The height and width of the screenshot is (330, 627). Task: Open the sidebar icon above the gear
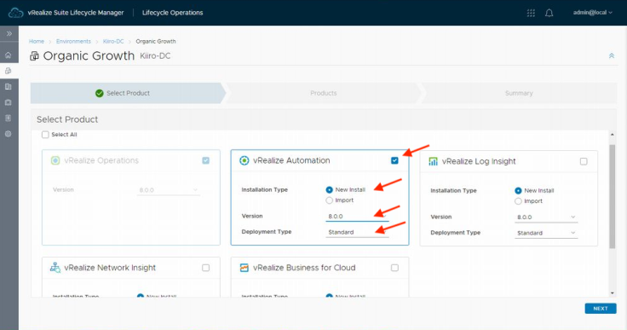click(8, 119)
